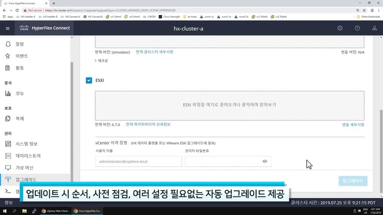383x215 pixels.
Task: Open Other bookmarks folder
Action: 368,17
